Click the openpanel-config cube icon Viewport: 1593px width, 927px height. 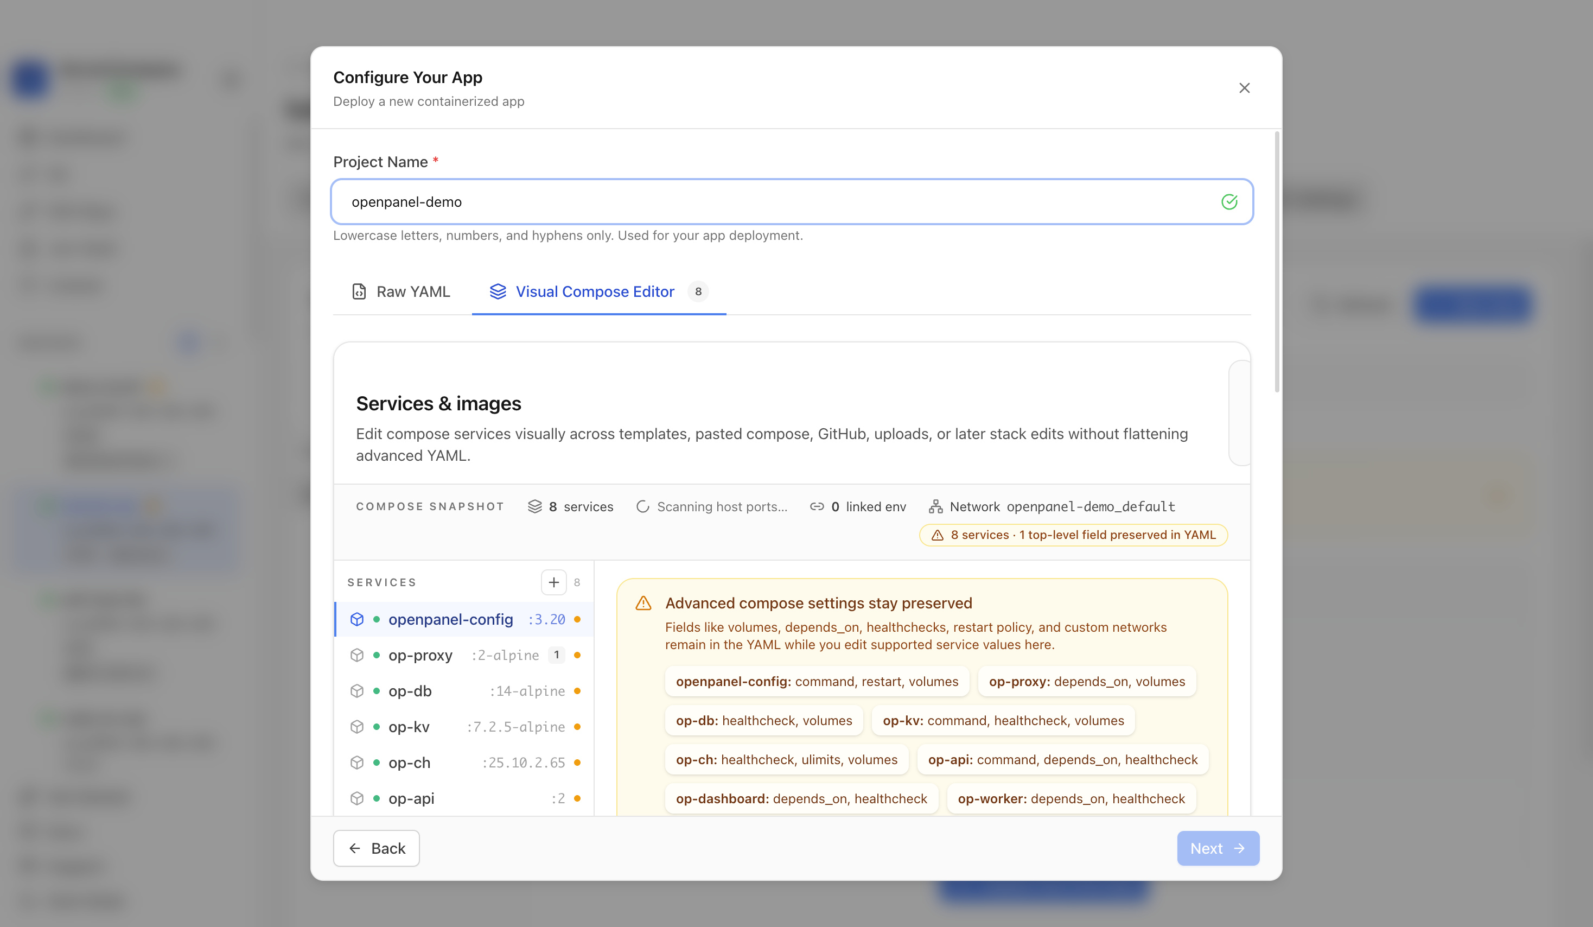356,619
